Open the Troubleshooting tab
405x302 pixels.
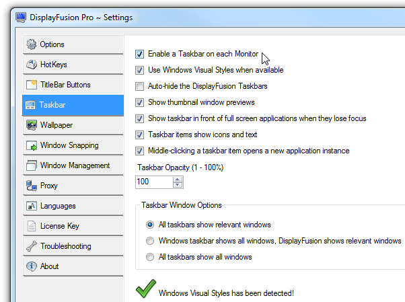tap(73, 246)
